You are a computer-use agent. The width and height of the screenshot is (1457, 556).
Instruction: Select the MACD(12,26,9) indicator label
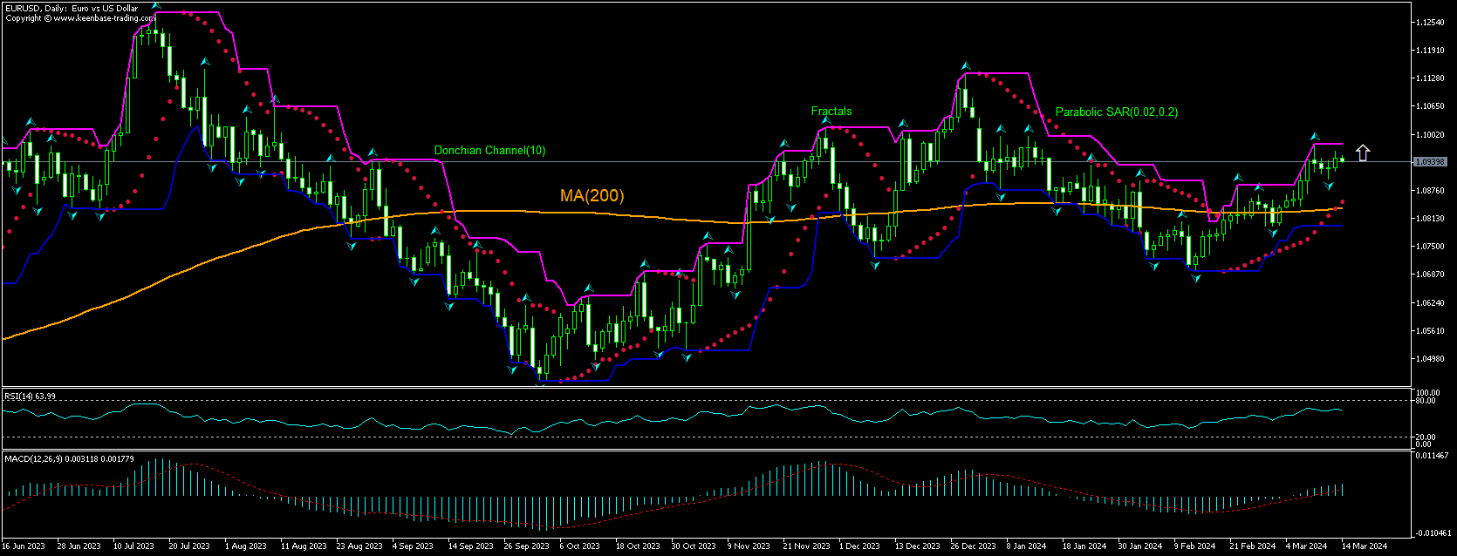pos(69,458)
